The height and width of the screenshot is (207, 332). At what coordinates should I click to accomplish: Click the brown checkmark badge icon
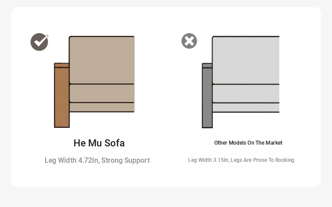[39, 42]
